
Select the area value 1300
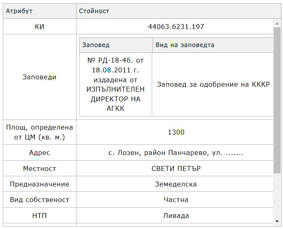[176, 132]
